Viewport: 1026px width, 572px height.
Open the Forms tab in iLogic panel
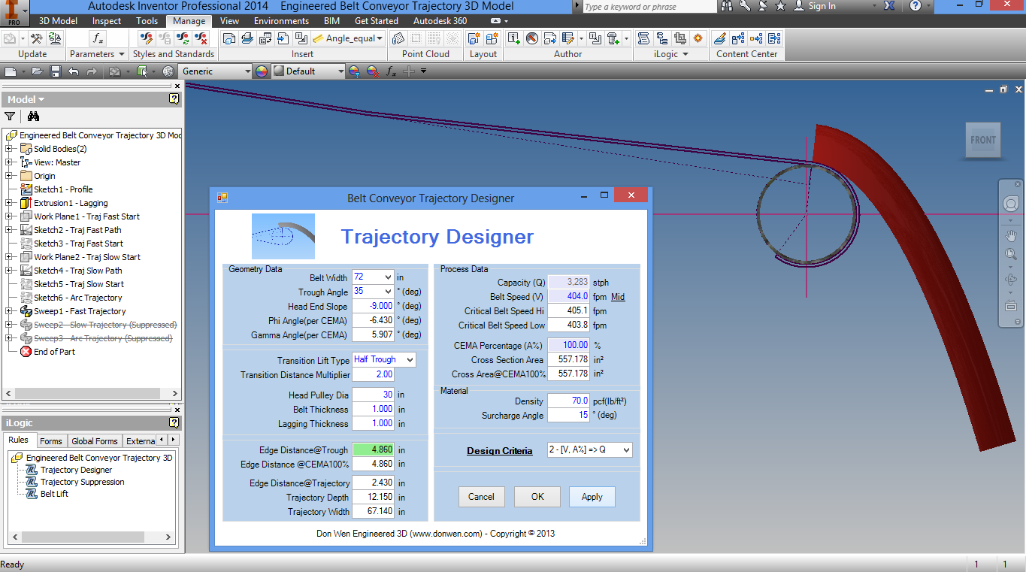51,441
